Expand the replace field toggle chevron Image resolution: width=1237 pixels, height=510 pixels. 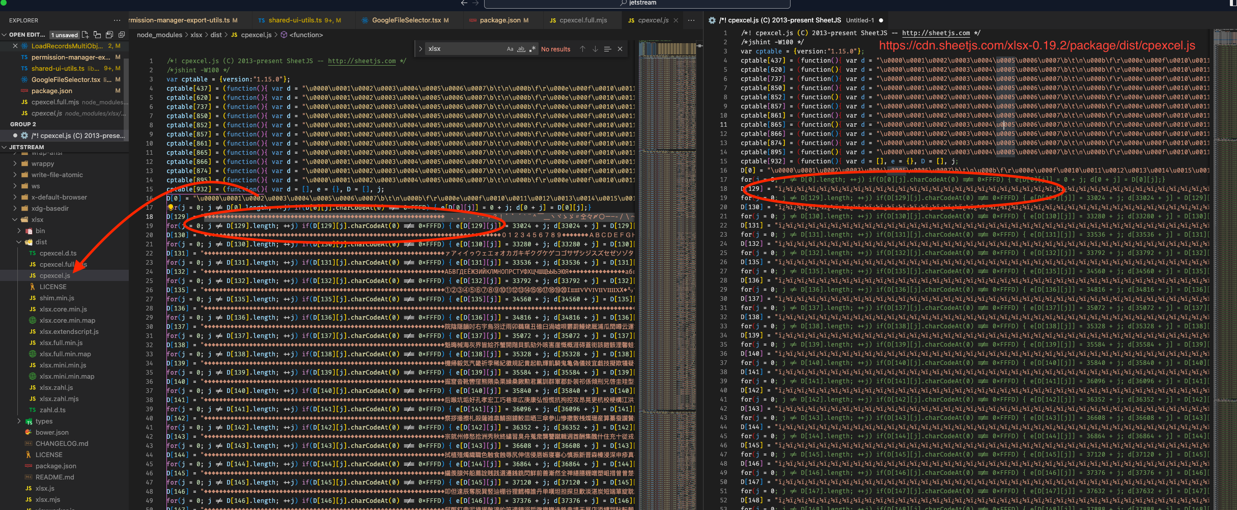point(420,49)
